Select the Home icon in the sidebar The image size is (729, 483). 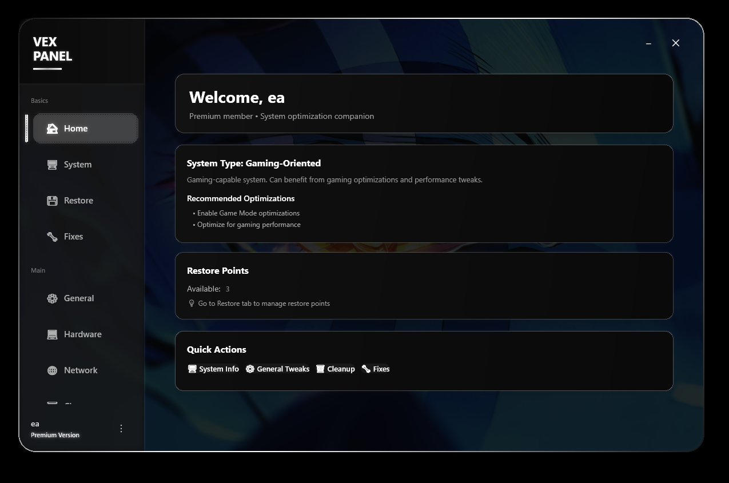click(x=52, y=128)
